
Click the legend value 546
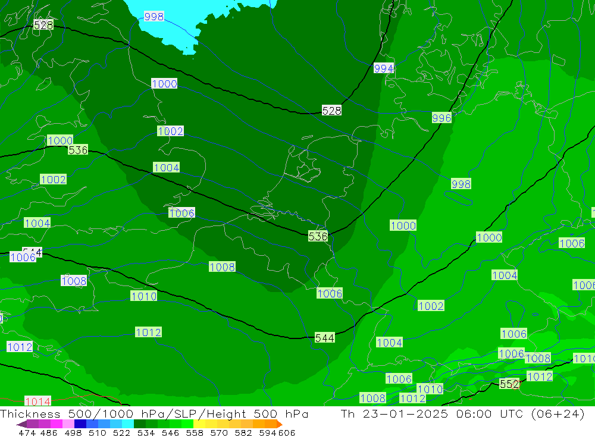click(170, 432)
